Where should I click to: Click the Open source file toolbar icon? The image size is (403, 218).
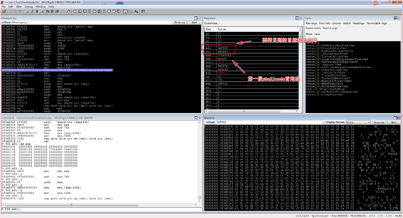(x=4, y=11)
